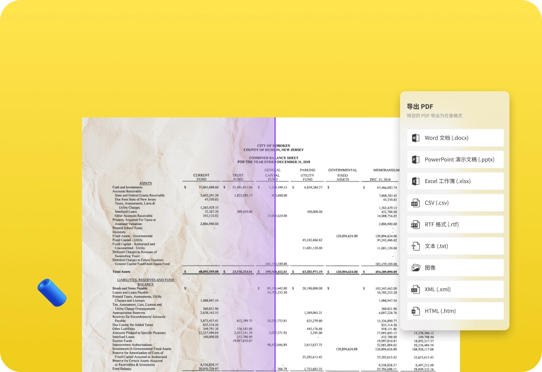Click the Fund Balance row label
The height and width of the screenshot is (372, 542).
[122, 369]
